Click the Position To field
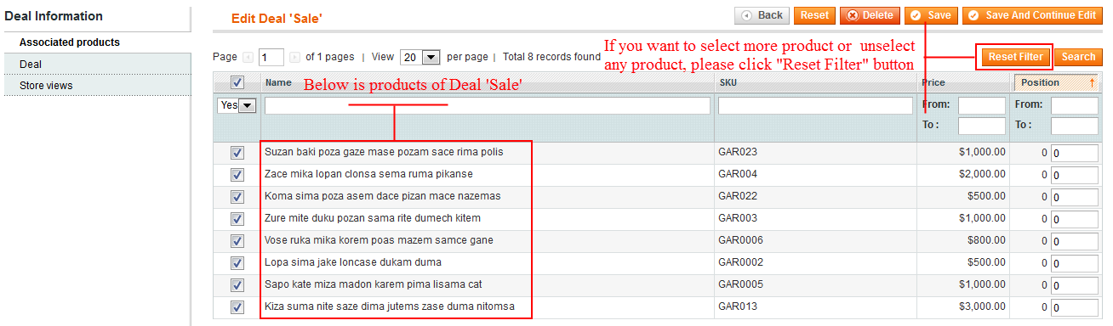The height and width of the screenshot is (326, 1113). pyautogui.click(x=1075, y=126)
